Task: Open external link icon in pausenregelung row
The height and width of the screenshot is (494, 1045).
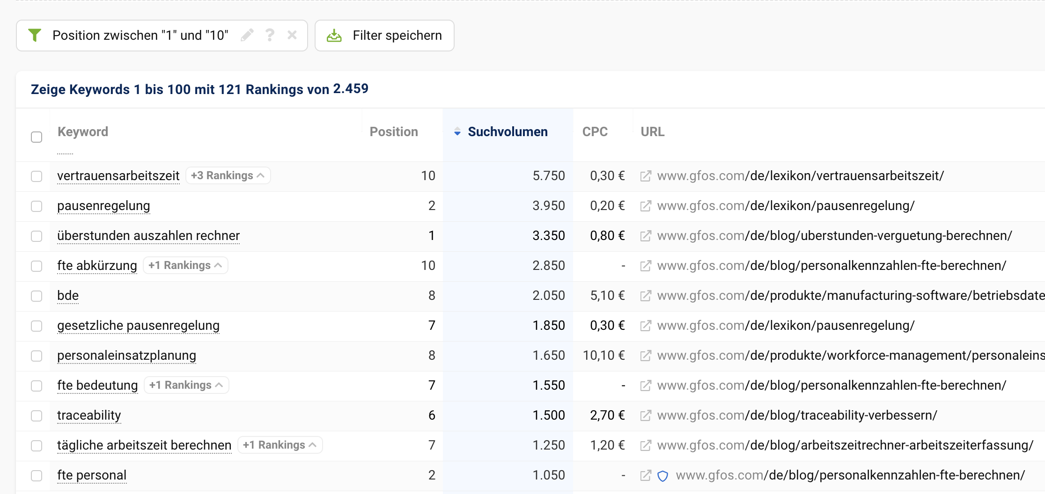Action: (x=646, y=206)
